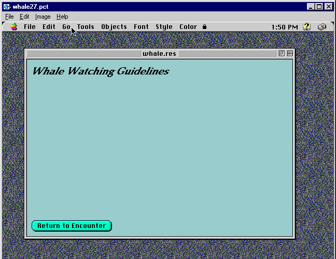
Task: Click the 1:50 PM clock
Action: (285, 27)
